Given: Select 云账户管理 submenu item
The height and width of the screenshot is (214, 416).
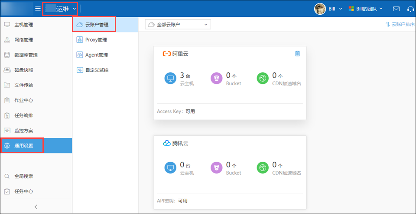Looking at the screenshot, I should point(105,25).
